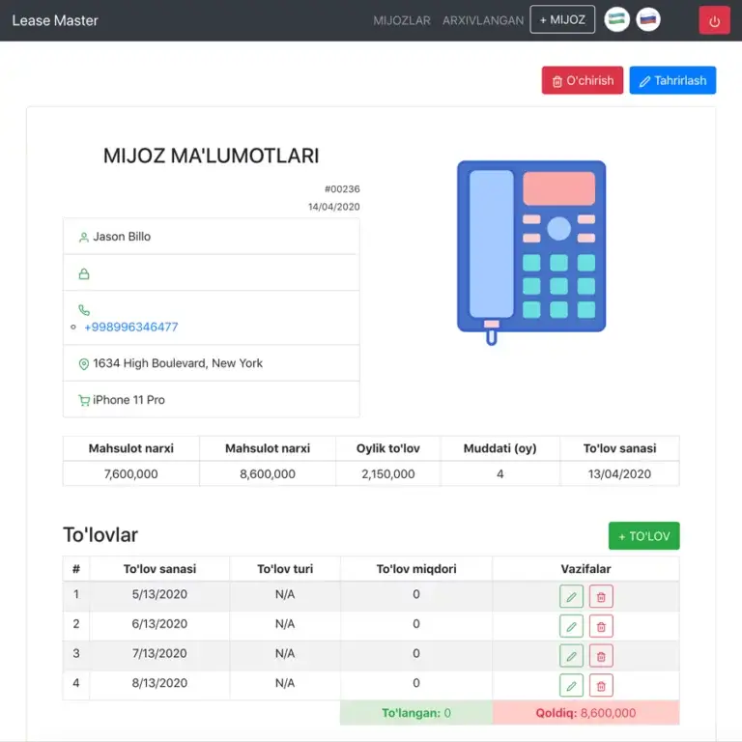
Task: Click the blue Tahrirlash button
Action: (672, 80)
